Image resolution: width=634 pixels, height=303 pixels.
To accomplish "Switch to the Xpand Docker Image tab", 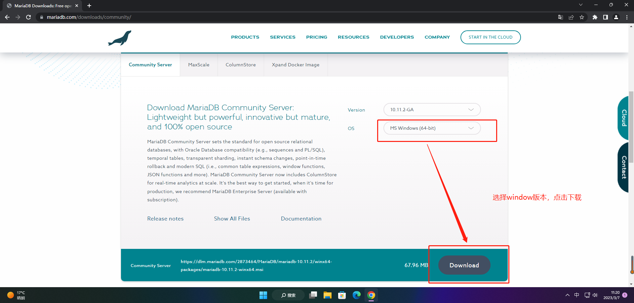I will [296, 65].
